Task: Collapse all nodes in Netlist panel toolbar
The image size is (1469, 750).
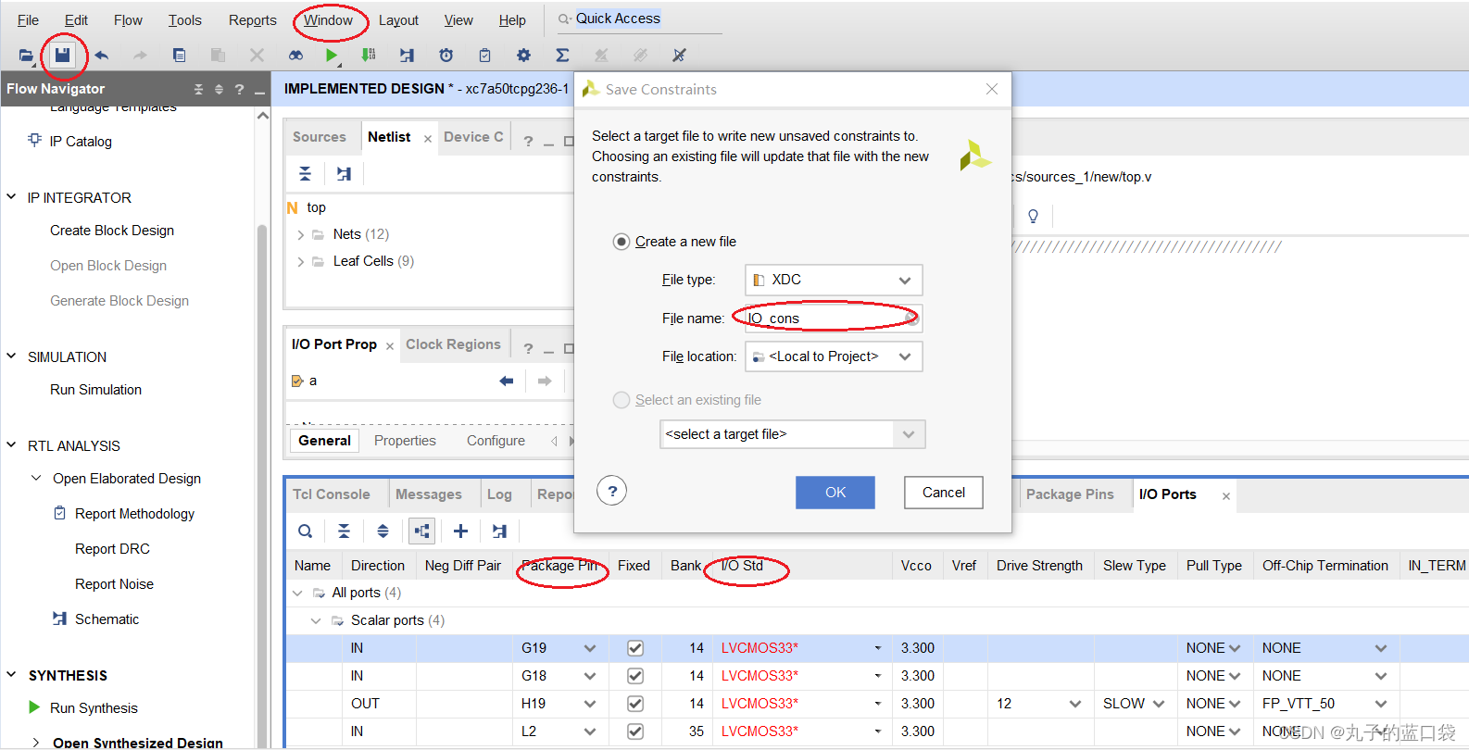Action: (x=305, y=174)
